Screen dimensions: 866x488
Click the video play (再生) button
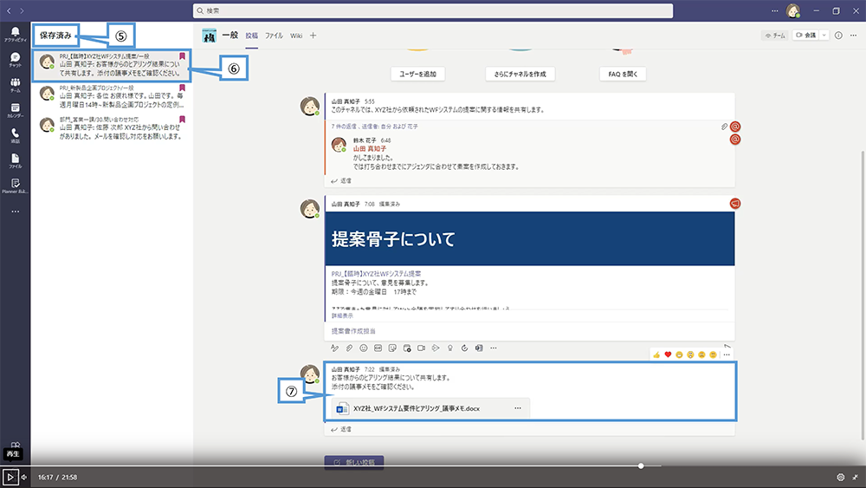[x=10, y=477]
